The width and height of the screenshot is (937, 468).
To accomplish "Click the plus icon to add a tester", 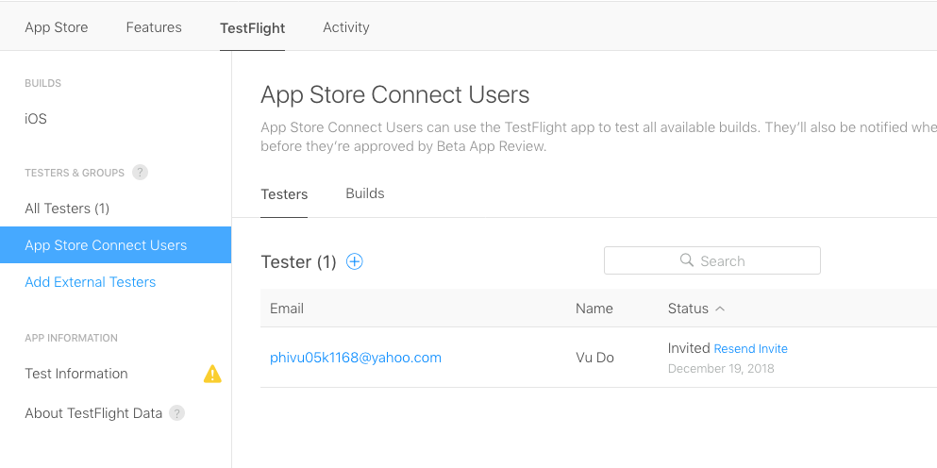I will point(355,262).
